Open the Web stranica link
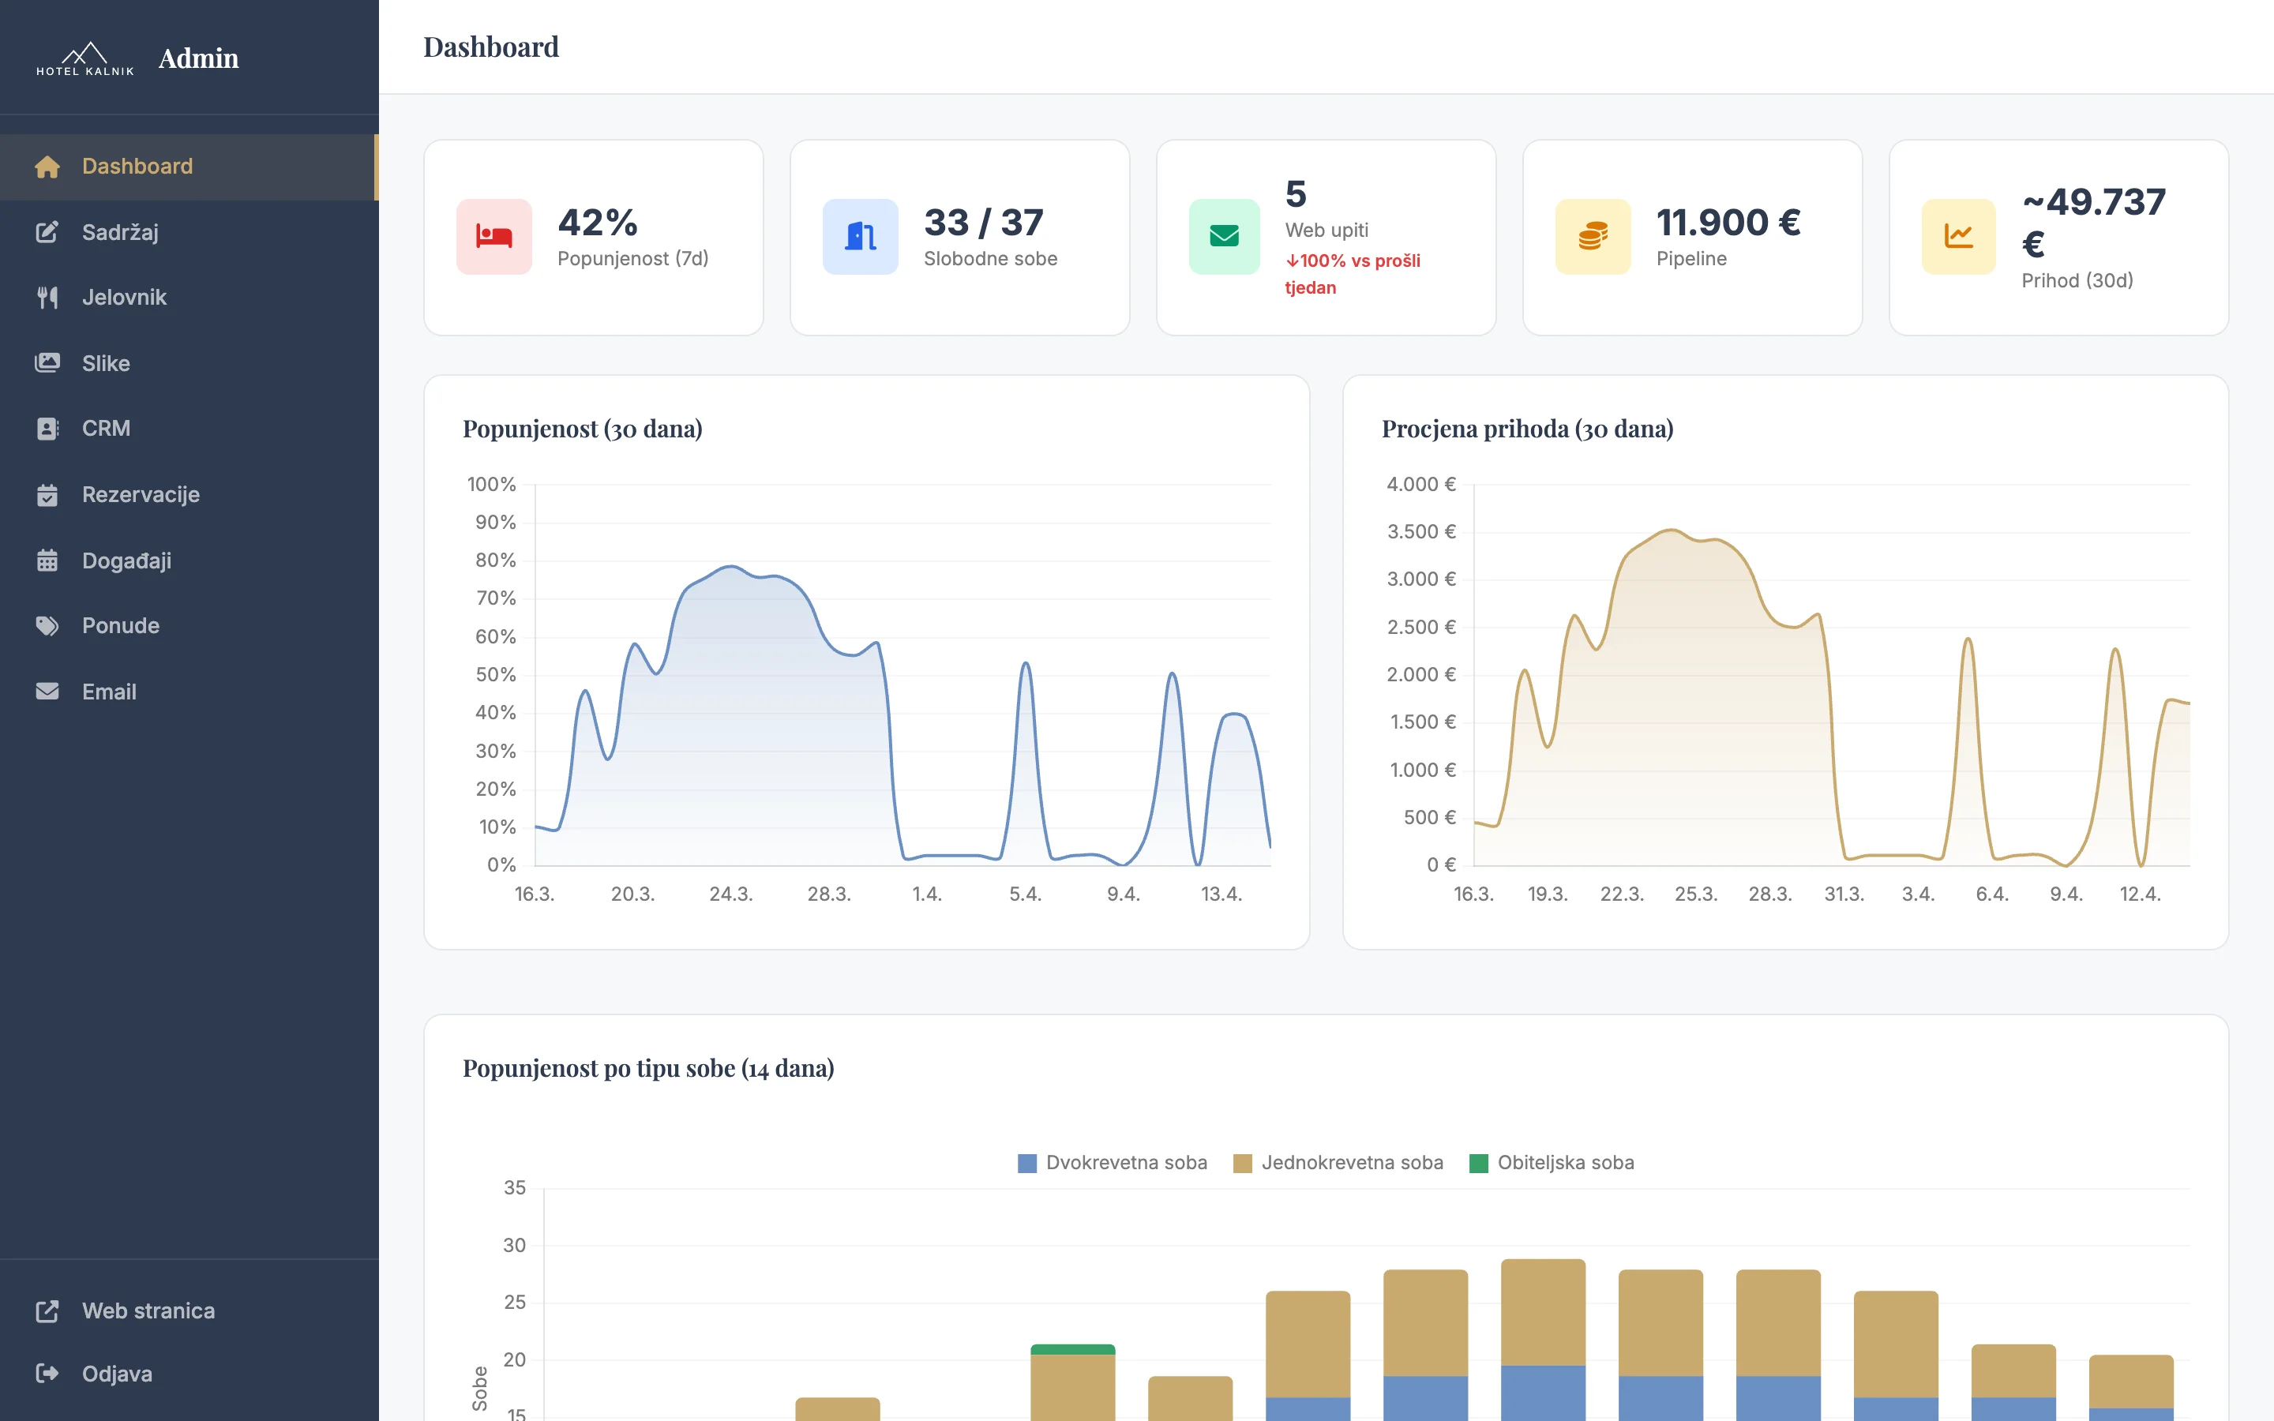This screenshot has width=2274, height=1421. click(148, 1310)
